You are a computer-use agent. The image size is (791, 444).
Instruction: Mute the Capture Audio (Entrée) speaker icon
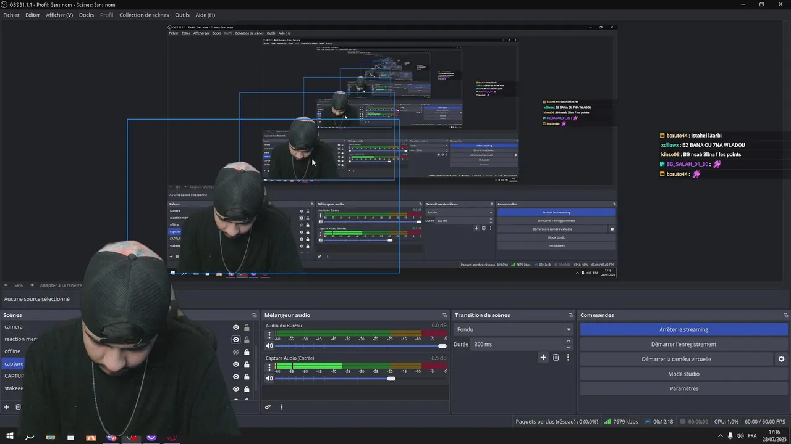(x=269, y=378)
